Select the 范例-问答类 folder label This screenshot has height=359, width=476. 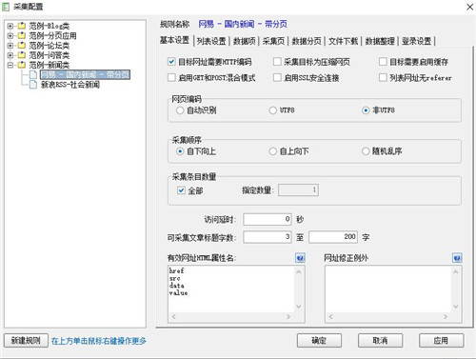pos(50,55)
